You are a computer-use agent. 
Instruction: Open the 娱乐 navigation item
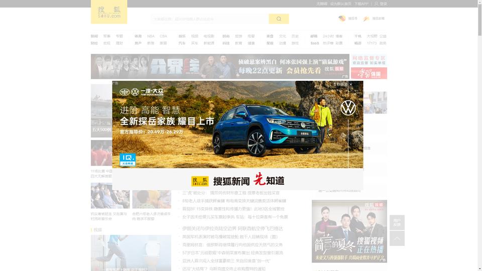click(182, 36)
